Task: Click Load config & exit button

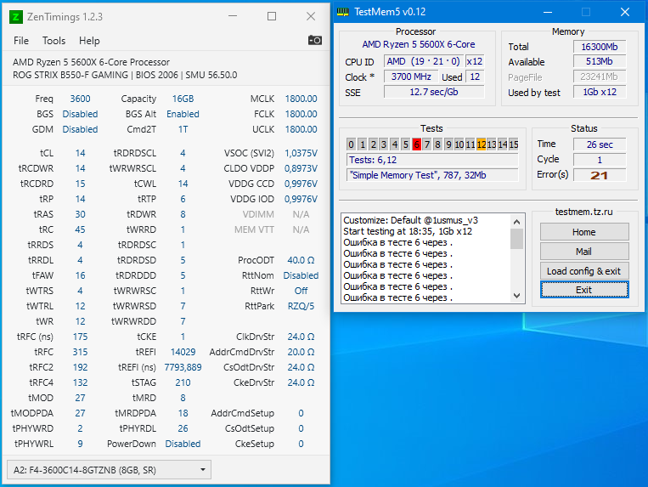Action: 584,271
